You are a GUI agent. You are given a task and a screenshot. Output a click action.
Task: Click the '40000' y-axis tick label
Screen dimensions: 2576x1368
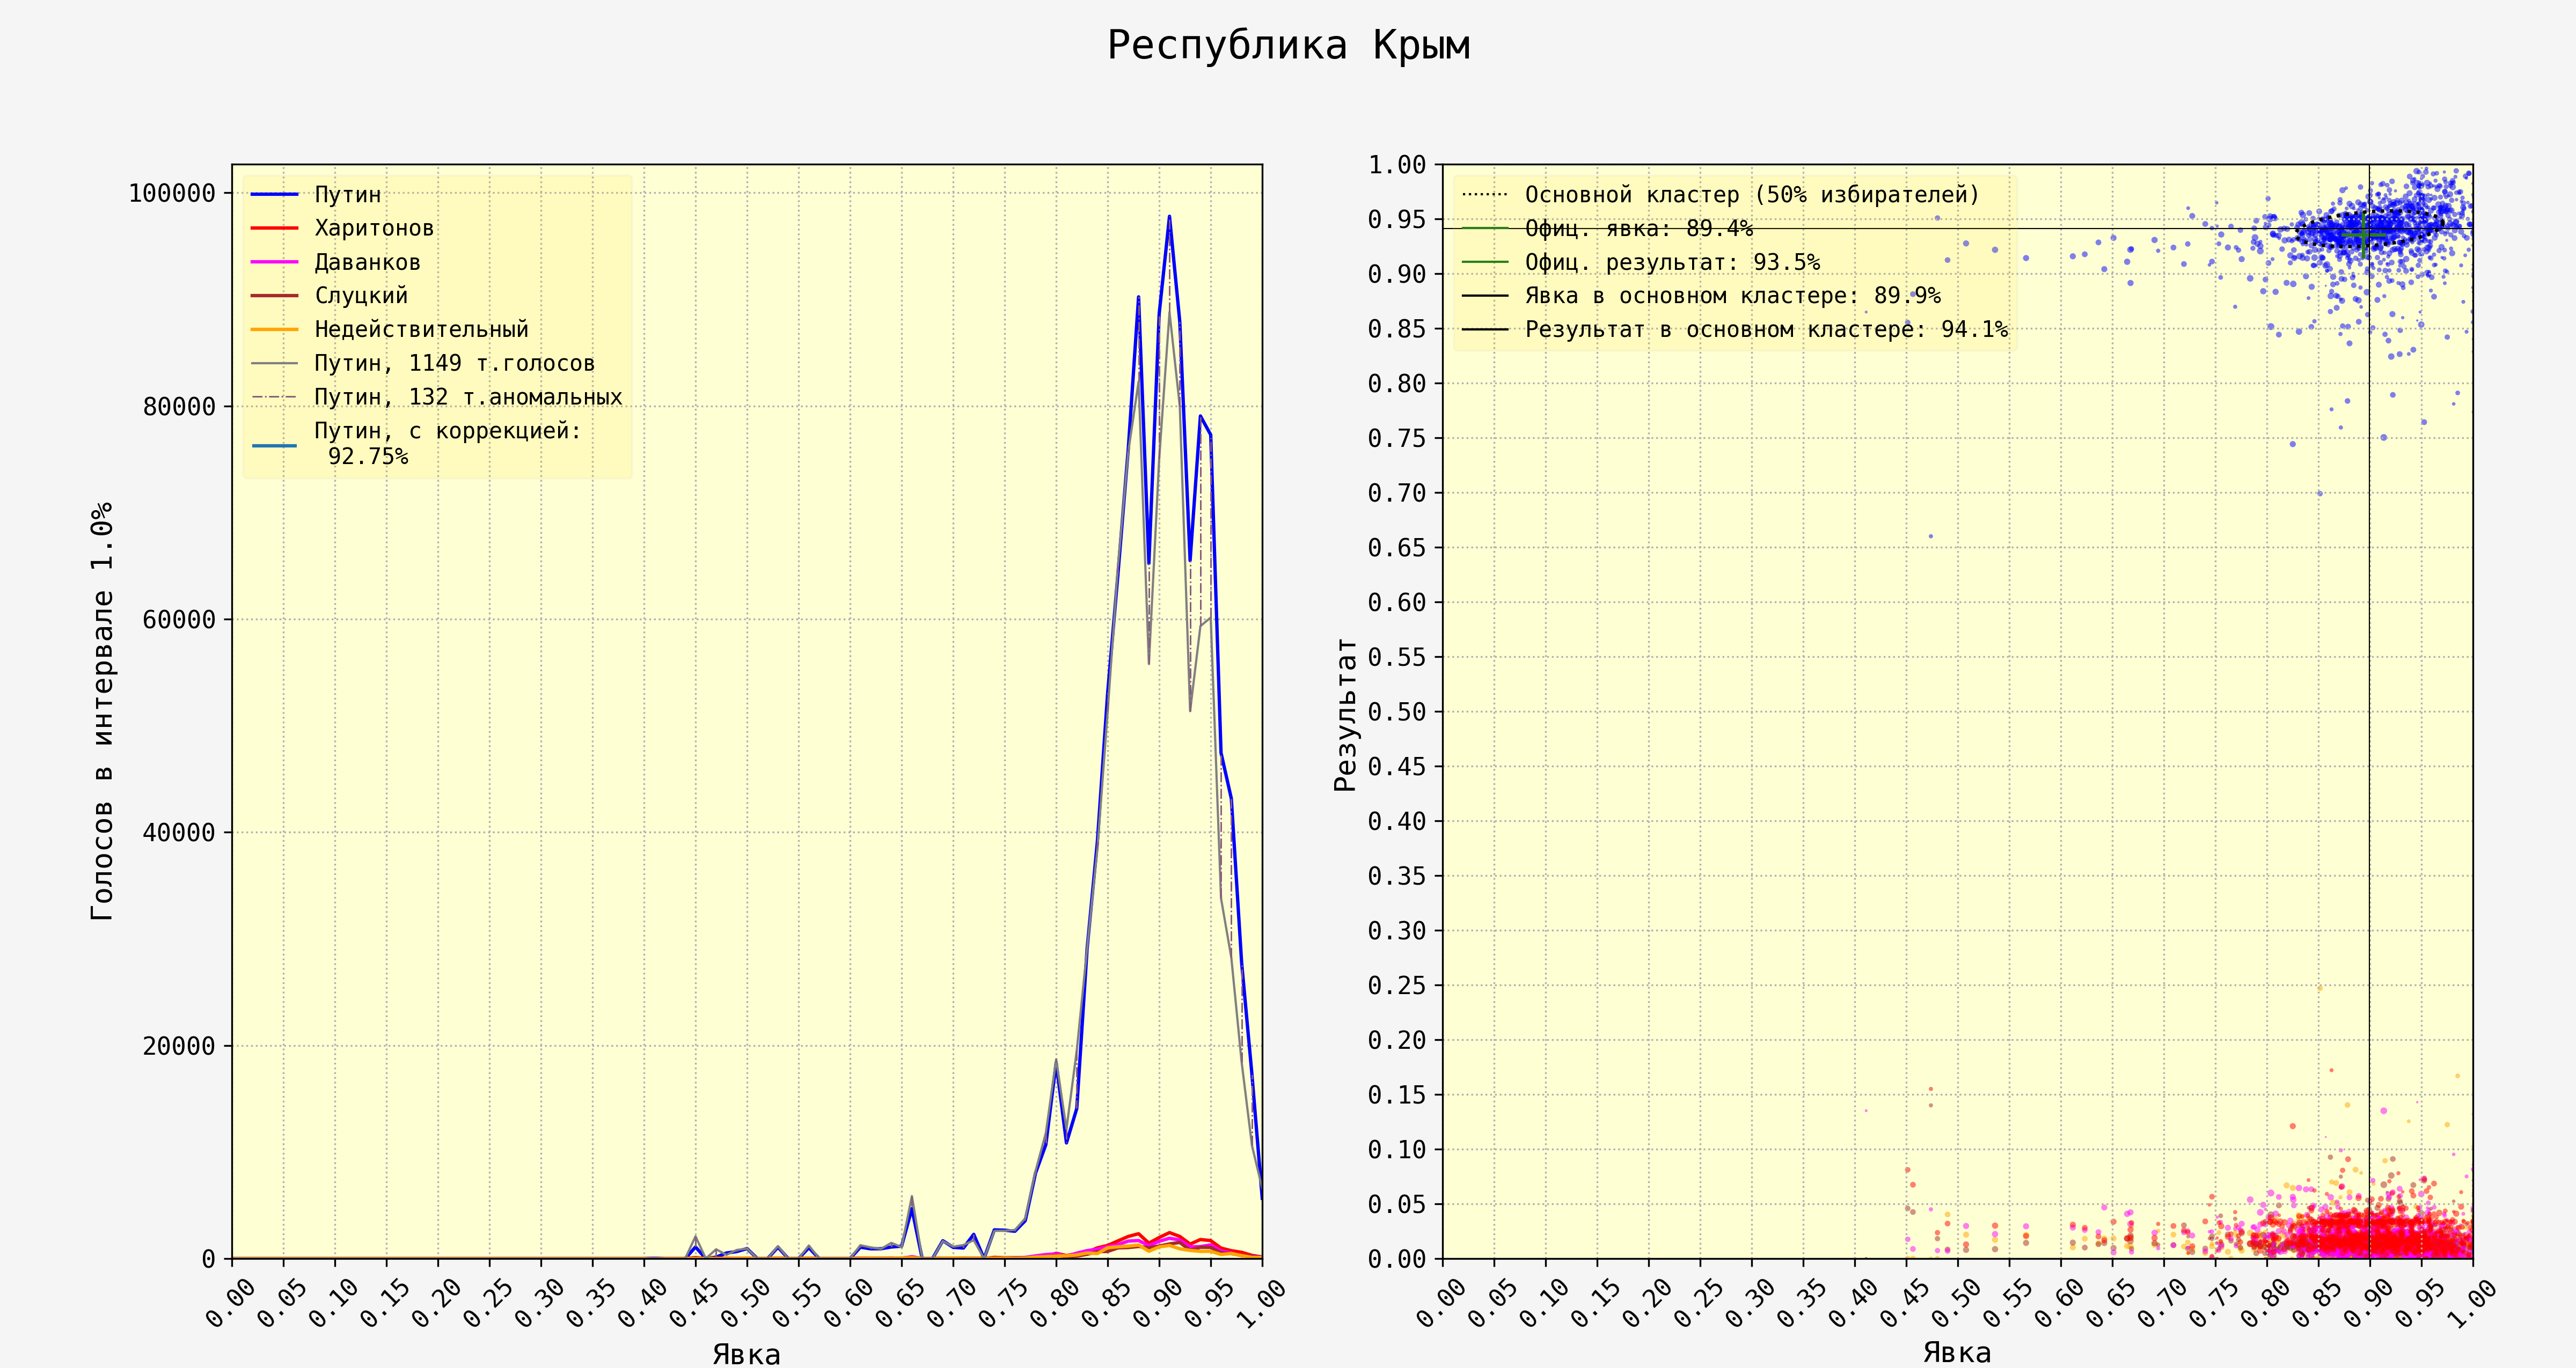(x=179, y=832)
